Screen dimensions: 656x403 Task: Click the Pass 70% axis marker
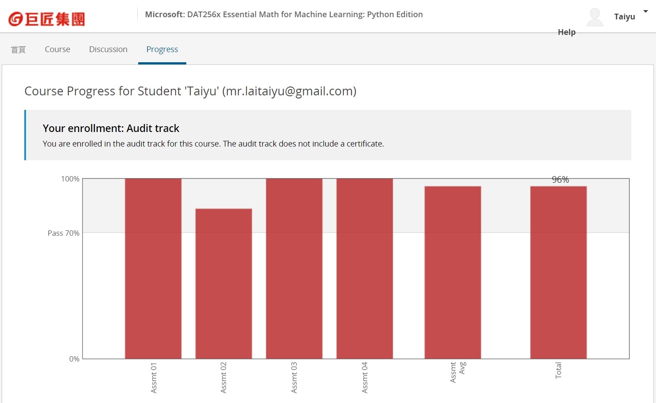[63, 233]
